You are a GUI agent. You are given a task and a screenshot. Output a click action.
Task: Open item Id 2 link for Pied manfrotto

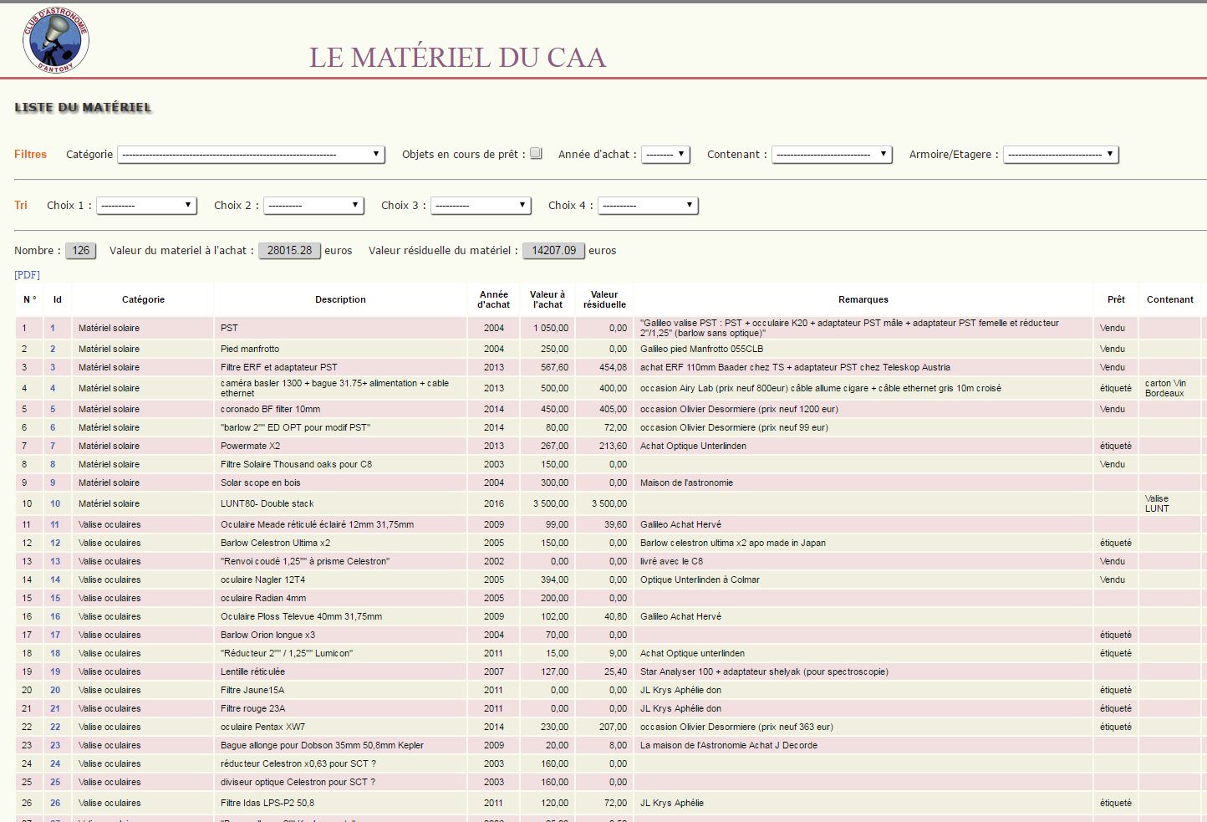53,350
